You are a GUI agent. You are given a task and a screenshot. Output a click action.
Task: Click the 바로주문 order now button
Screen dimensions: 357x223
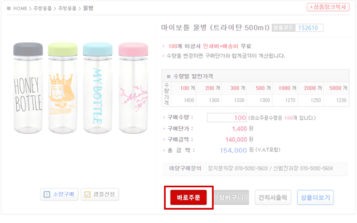pos(189,197)
